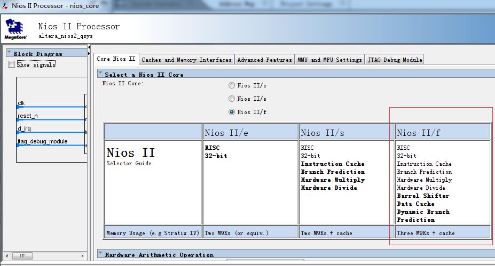The width and height of the screenshot is (495, 266).
Task: Click the block diagram scroll-left arrow
Action: [x=7, y=256]
